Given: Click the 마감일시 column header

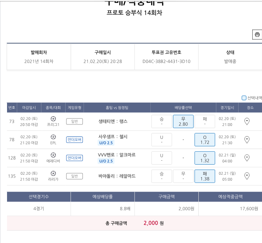Looking at the screenshot, I should [29, 107].
